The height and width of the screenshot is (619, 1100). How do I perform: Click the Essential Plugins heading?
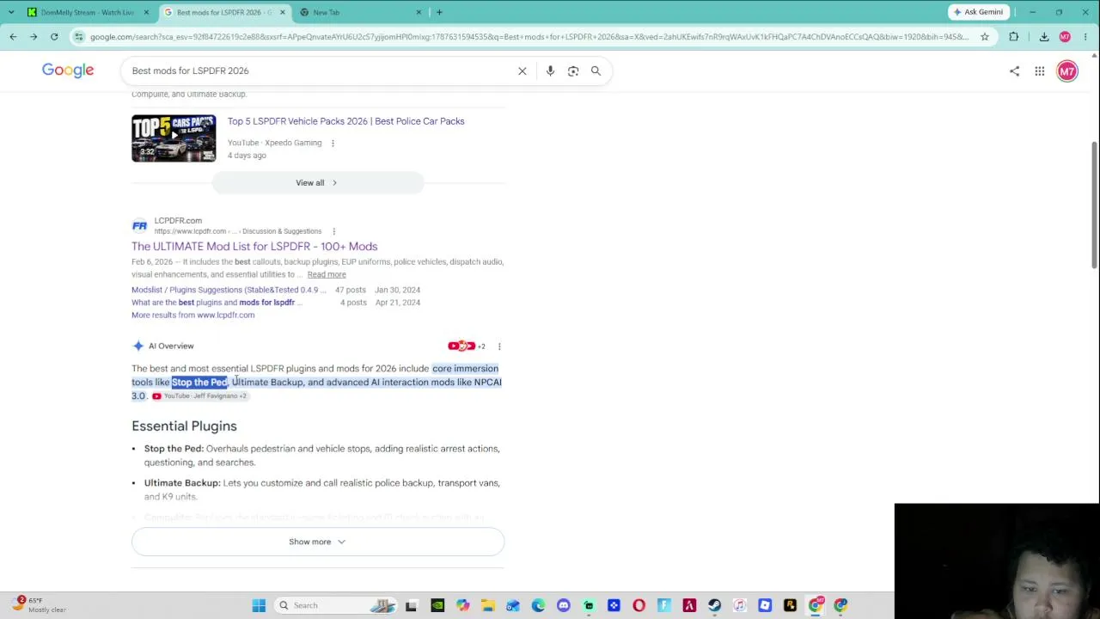pyautogui.click(x=184, y=426)
